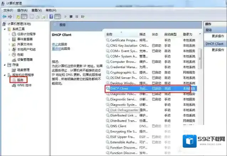Click the Back arrow toolbar icon
This screenshot has width=227, height=156.
click(5, 16)
